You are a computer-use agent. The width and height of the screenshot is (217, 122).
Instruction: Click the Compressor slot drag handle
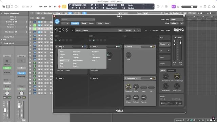tap(125, 78)
